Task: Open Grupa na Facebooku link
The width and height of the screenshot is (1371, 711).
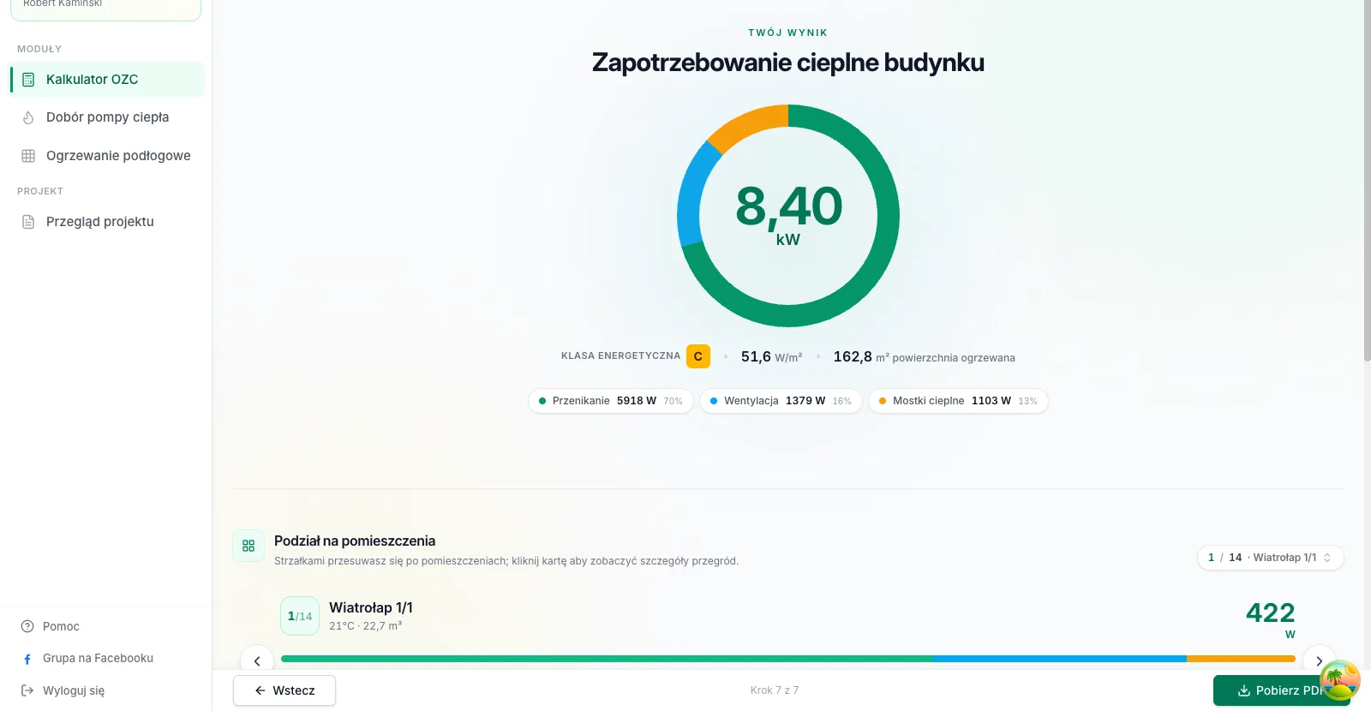Action: (98, 658)
